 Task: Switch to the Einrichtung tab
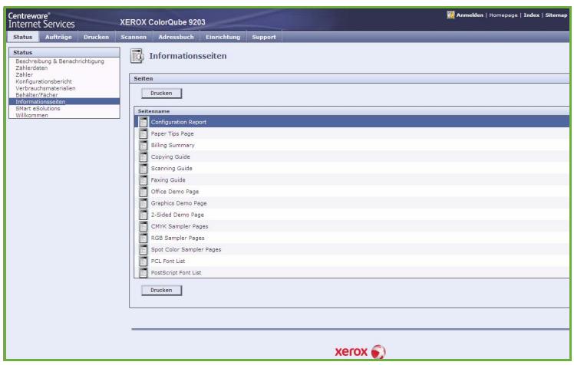[x=223, y=37]
